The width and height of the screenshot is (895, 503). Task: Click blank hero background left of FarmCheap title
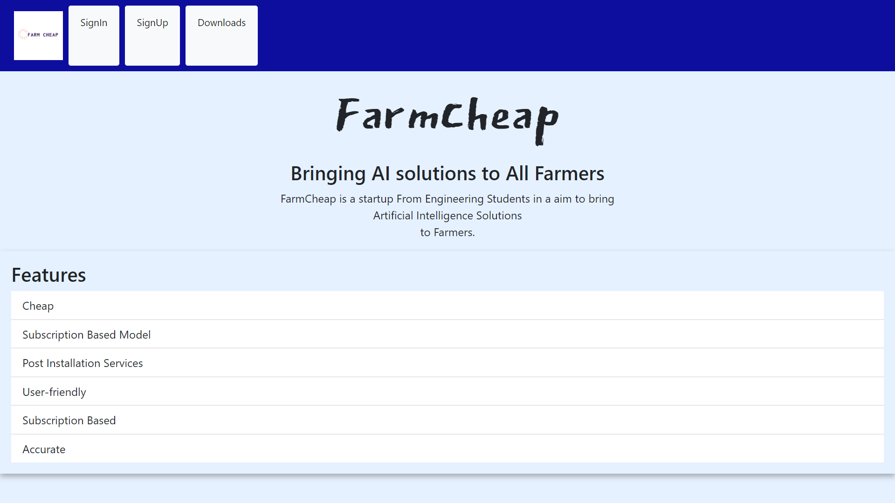point(163,121)
